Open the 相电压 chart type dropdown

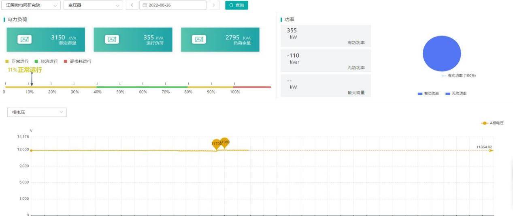37,112
